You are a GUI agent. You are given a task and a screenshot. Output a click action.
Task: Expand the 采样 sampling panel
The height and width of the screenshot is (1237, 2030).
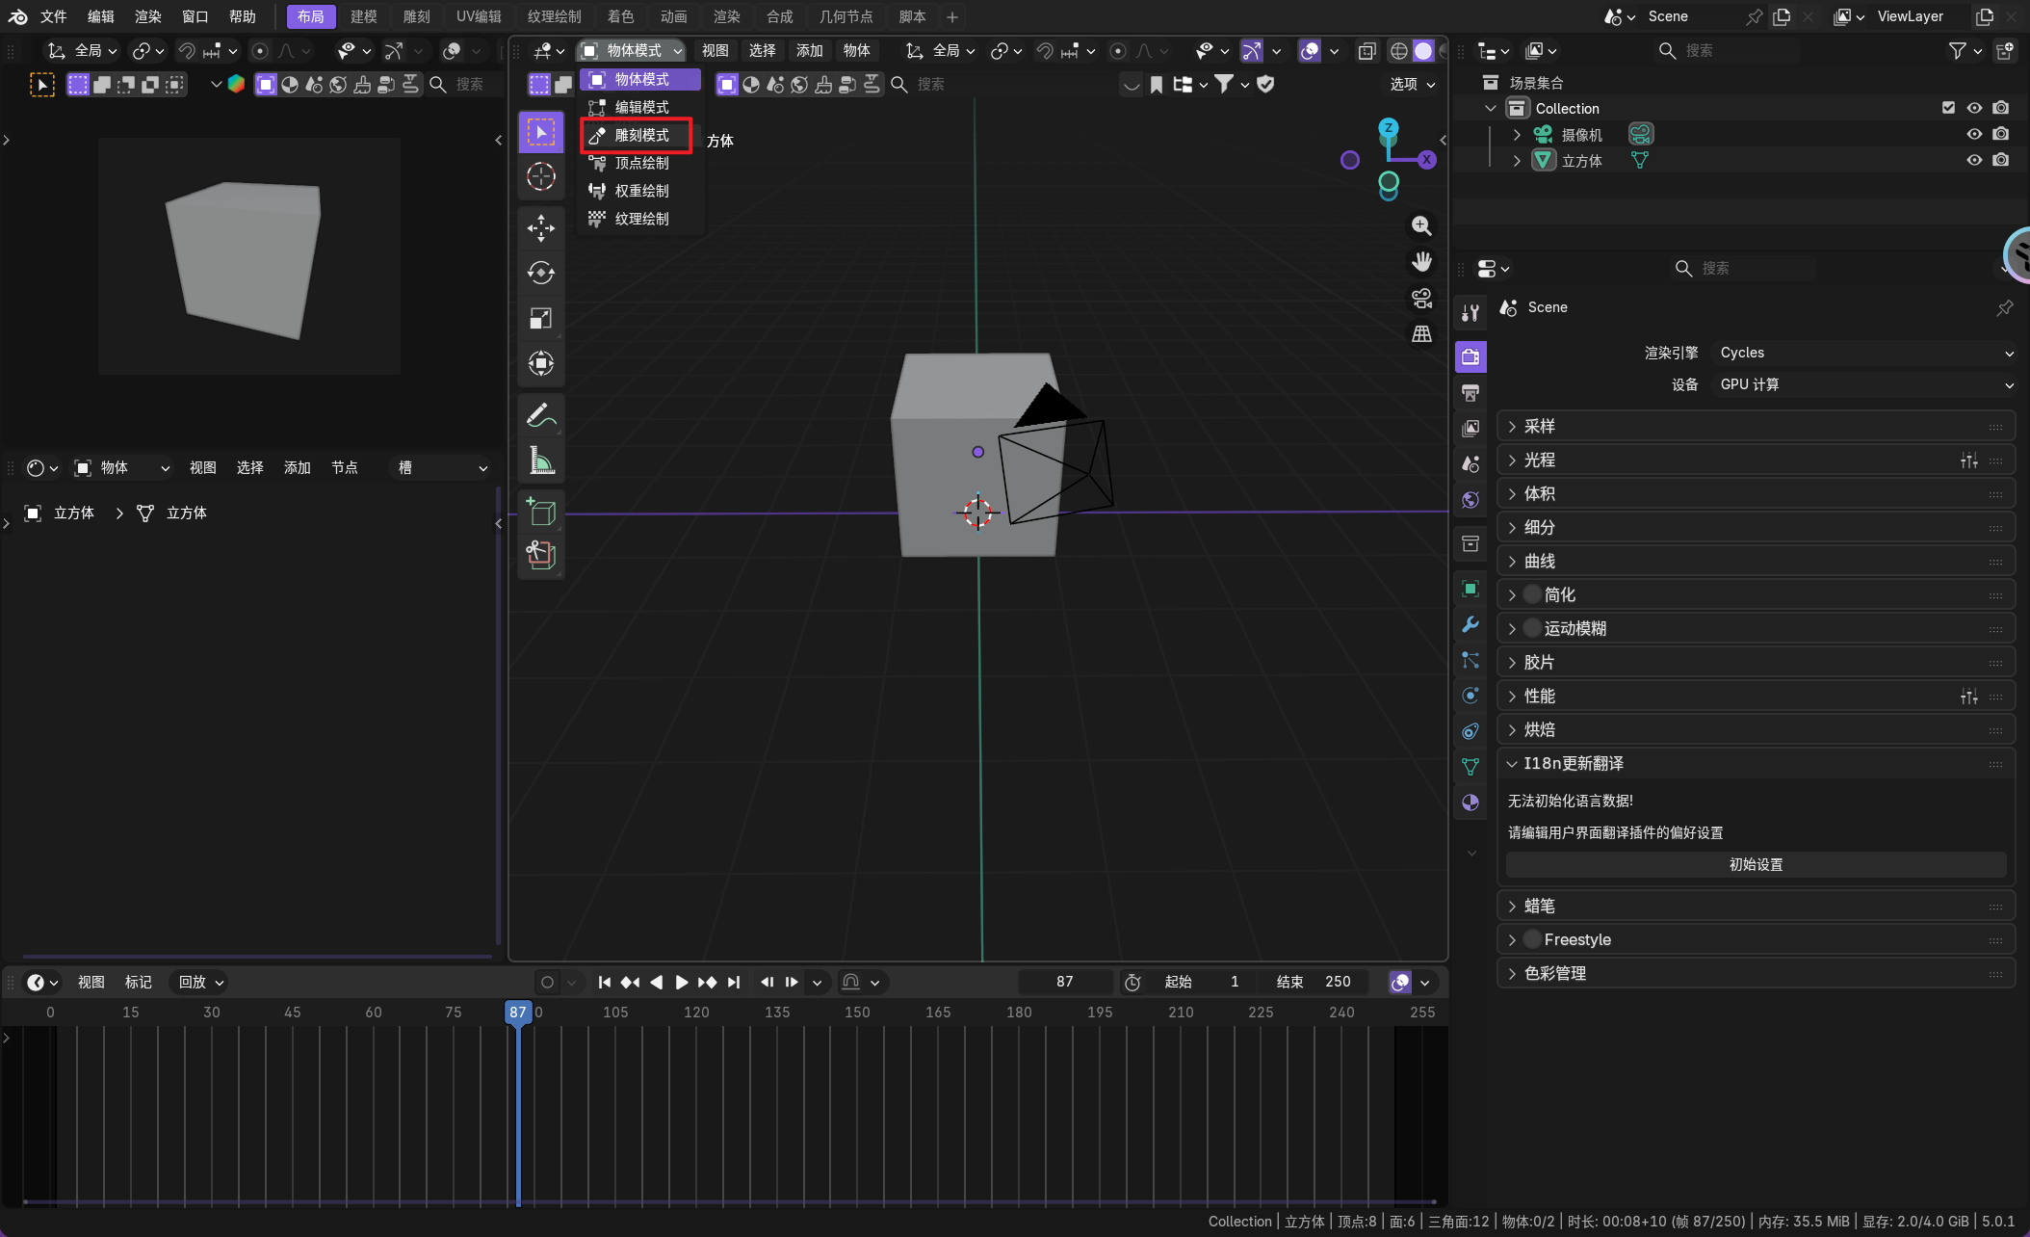(x=1539, y=426)
